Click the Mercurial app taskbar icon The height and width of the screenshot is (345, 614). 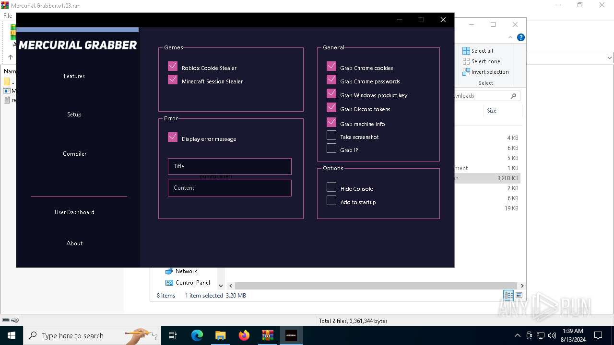291,335
